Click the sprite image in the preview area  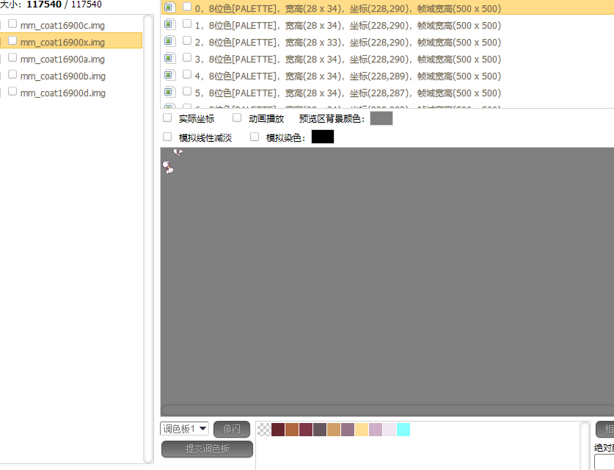[x=170, y=167]
